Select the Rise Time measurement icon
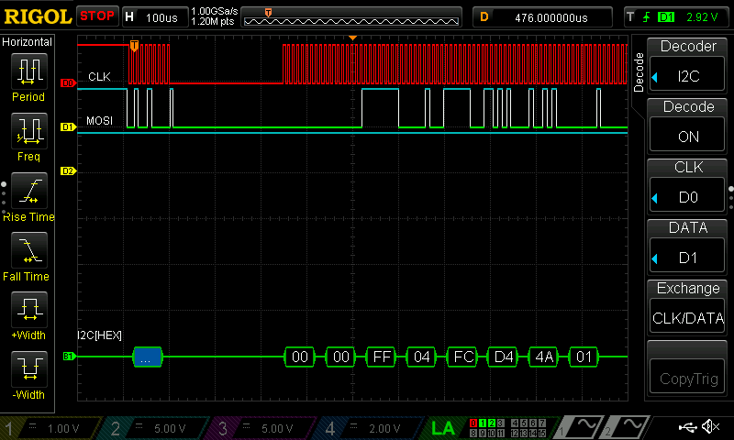 click(x=29, y=191)
